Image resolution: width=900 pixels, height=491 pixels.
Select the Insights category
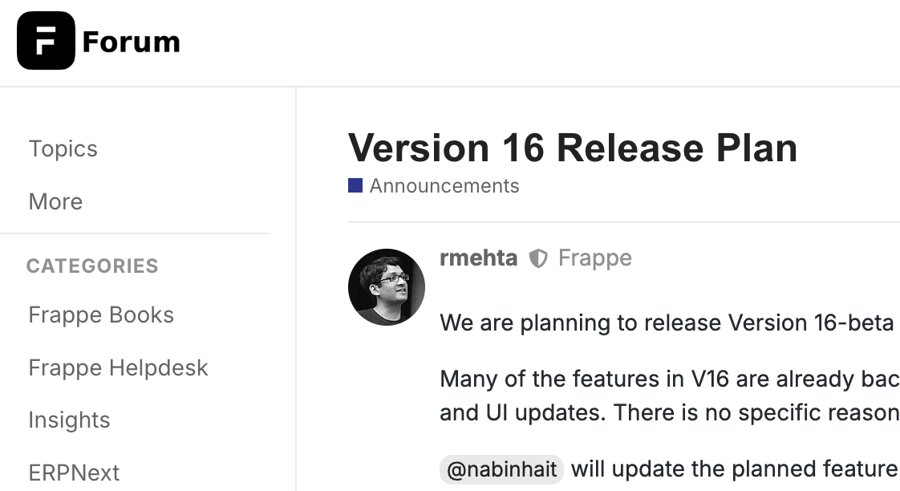pyautogui.click(x=69, y=420)
